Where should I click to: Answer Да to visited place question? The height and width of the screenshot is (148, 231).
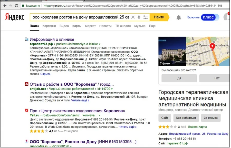point(179,78)
